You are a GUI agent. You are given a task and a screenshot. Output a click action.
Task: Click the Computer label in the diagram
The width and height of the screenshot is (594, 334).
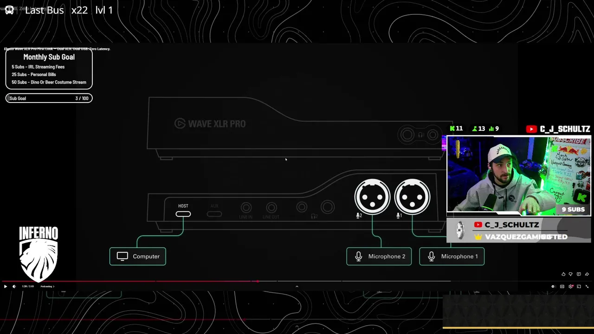tap(138, 257)
